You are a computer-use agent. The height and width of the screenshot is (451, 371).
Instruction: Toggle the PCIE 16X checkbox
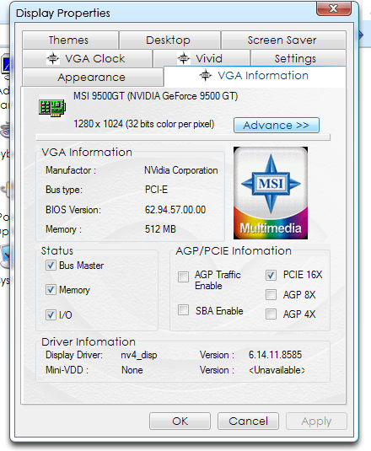(271, 275)
